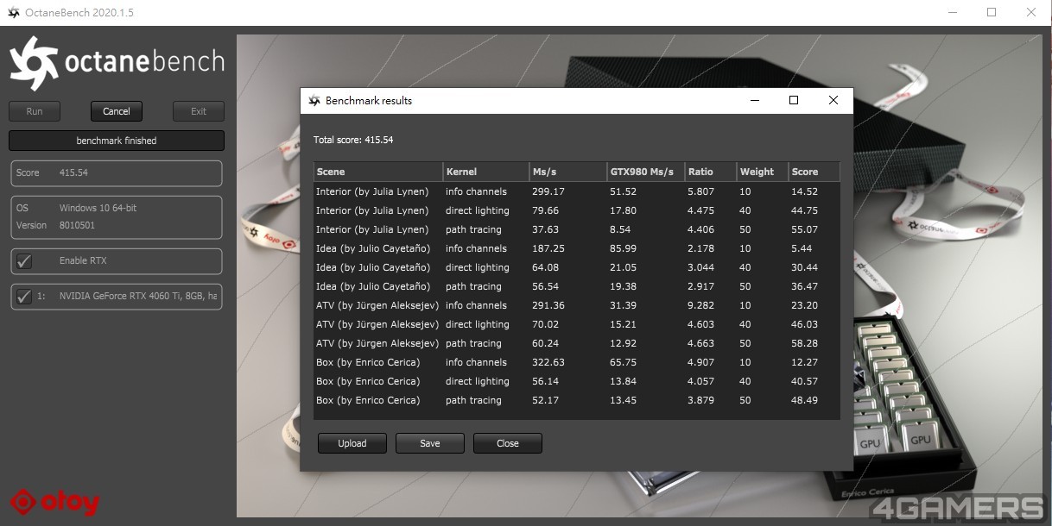Image resolution: width=1052 pixels, height=526 pixels.
Task: Toggle the Enable RTX checkbox
Action: (x=24, y=261)
